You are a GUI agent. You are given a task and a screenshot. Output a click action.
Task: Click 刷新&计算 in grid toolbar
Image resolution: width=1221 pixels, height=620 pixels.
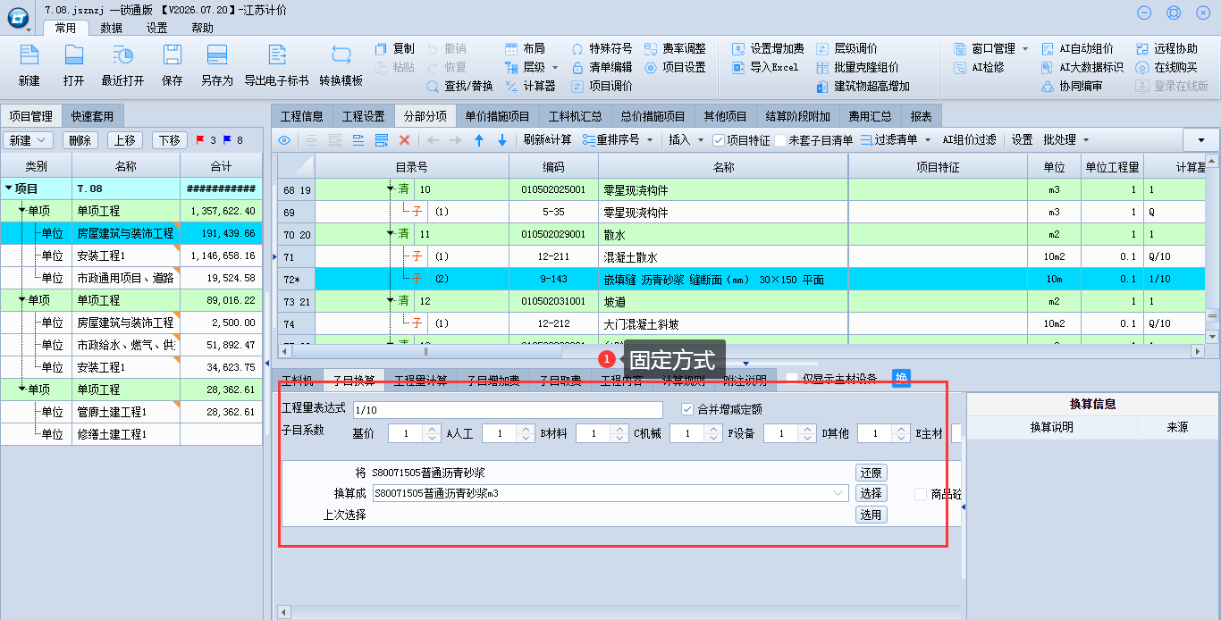point(548,140)
